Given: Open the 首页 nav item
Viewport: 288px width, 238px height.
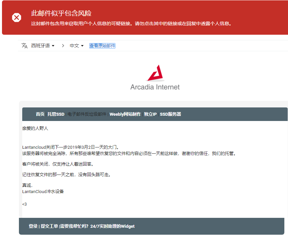Looking at the screenshot, I should (x=40, y=114).
